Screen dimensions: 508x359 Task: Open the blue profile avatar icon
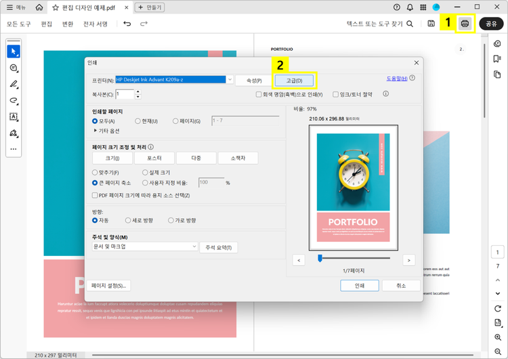[436, 7]
